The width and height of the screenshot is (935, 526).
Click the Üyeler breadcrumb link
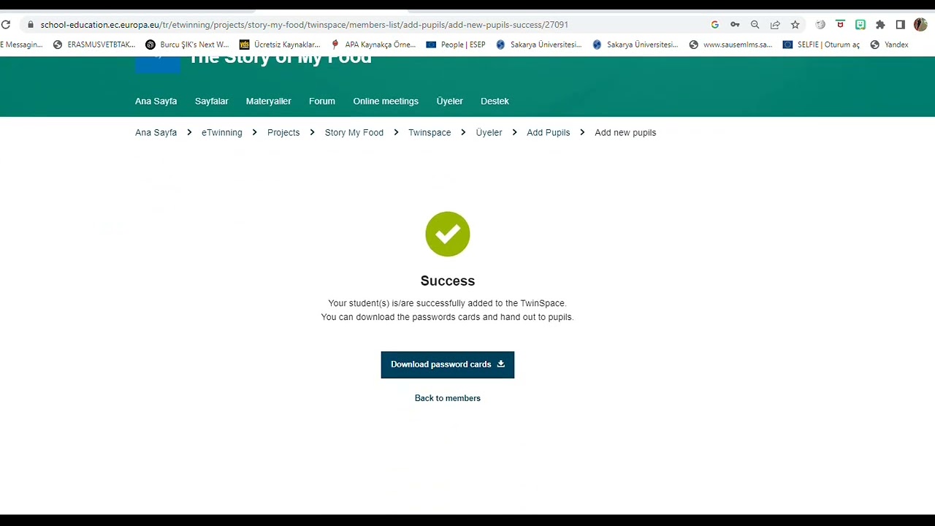489,132
